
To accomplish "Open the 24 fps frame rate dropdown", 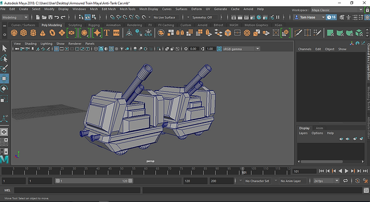I will pyautogui.click(x=326, y=181).
